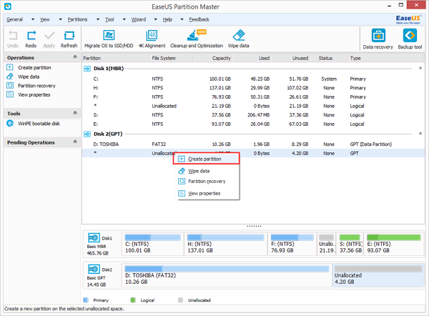The width and height of the screenshot is (429, 316).
Task: Click the EaseUS logo in top-right corner
Action: (x=408, y=19)
